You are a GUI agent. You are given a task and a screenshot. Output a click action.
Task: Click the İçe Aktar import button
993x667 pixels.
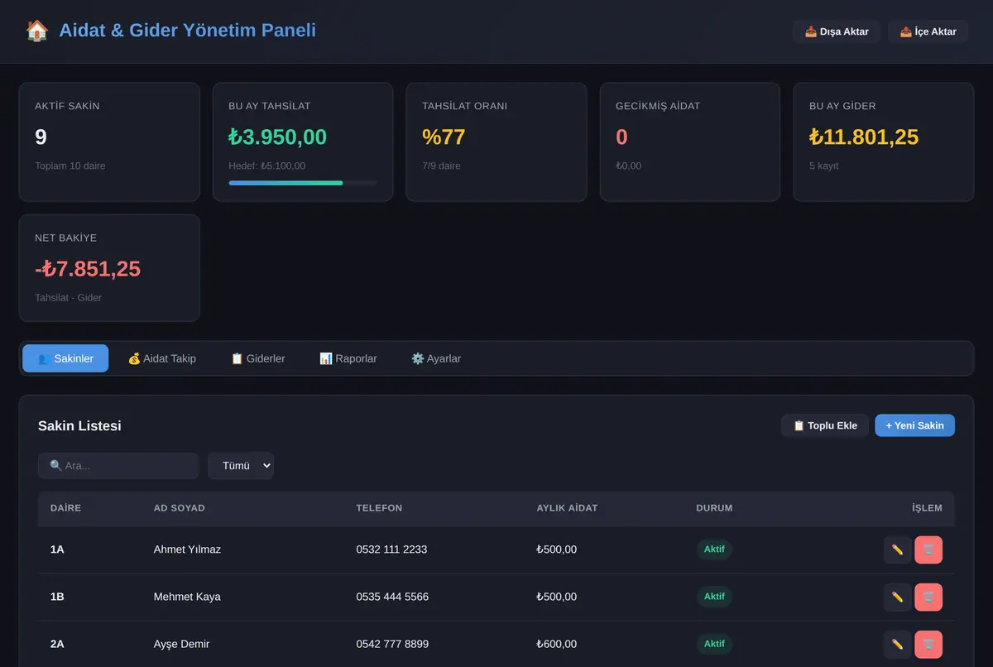tap(928, 31)
